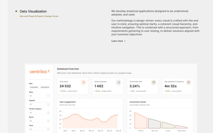Click the Conversion rate value 3.24%
Viewport: 213px width, 133px height.
click(135, 86)
